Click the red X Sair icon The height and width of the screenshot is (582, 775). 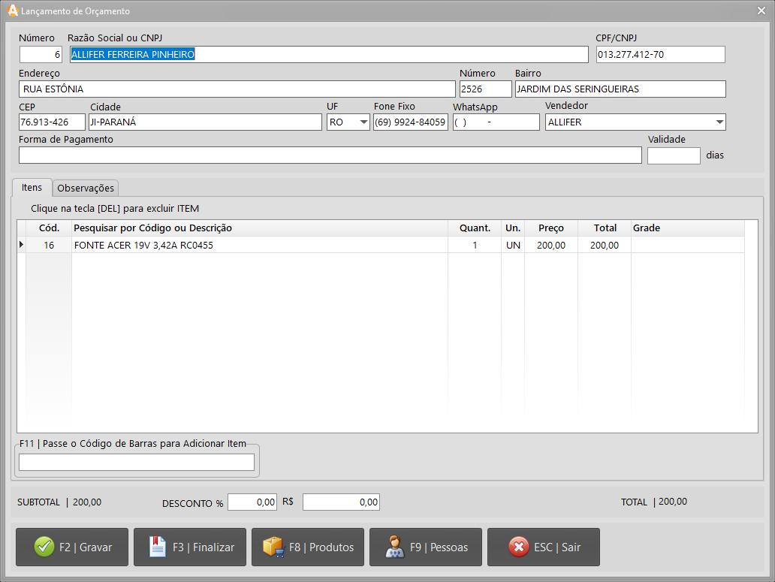518,547
